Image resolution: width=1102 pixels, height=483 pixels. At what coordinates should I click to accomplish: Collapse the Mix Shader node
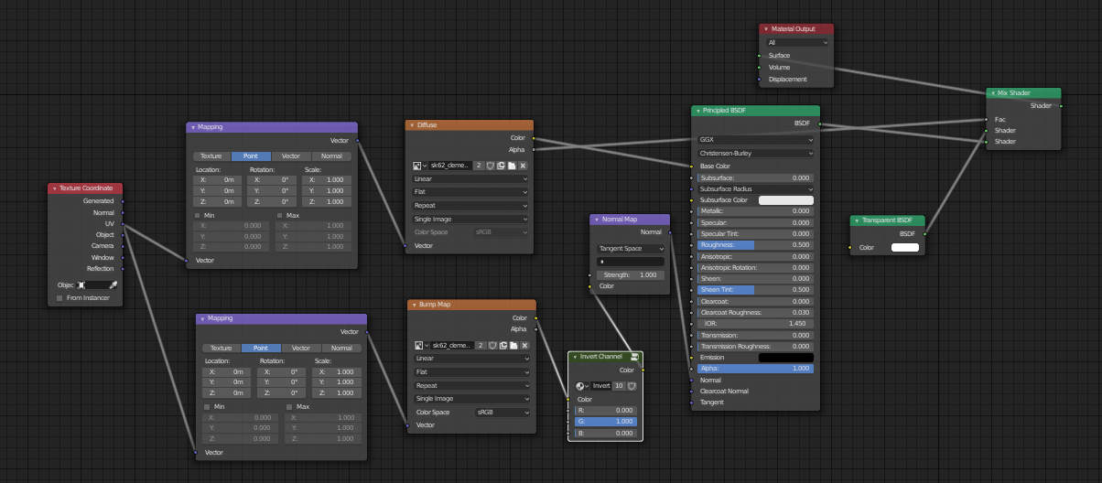[992, 93]
